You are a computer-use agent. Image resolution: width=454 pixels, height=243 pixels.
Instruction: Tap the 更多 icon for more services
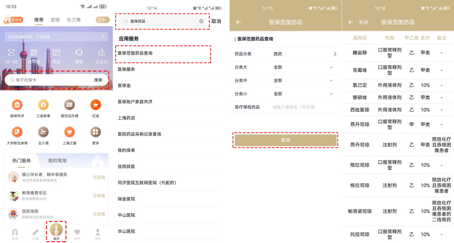tap(95, 132)
